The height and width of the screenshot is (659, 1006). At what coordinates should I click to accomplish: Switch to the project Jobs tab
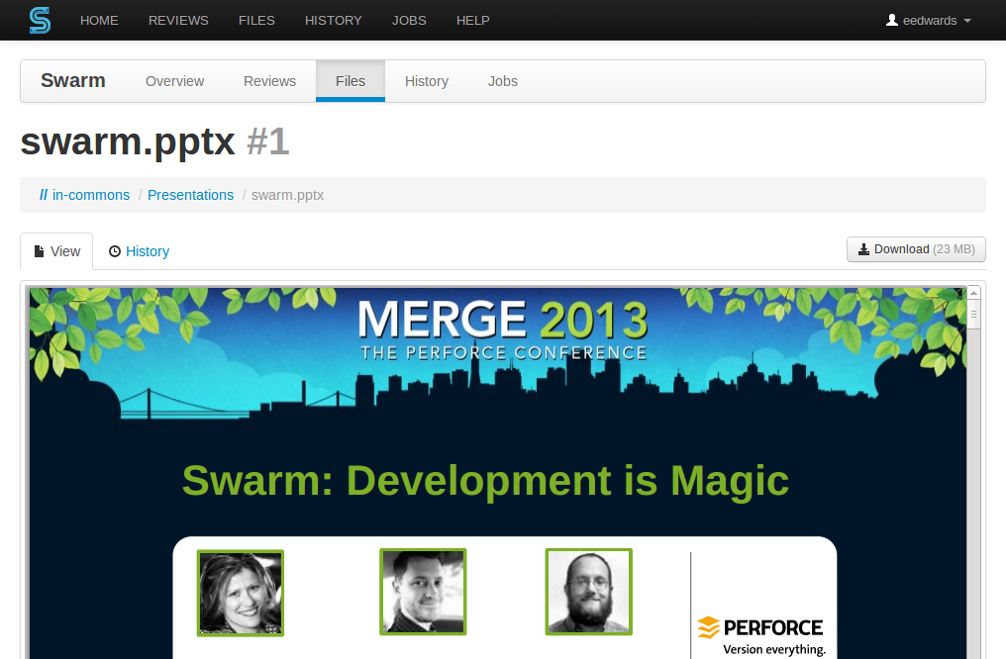(x=503, y=81)
